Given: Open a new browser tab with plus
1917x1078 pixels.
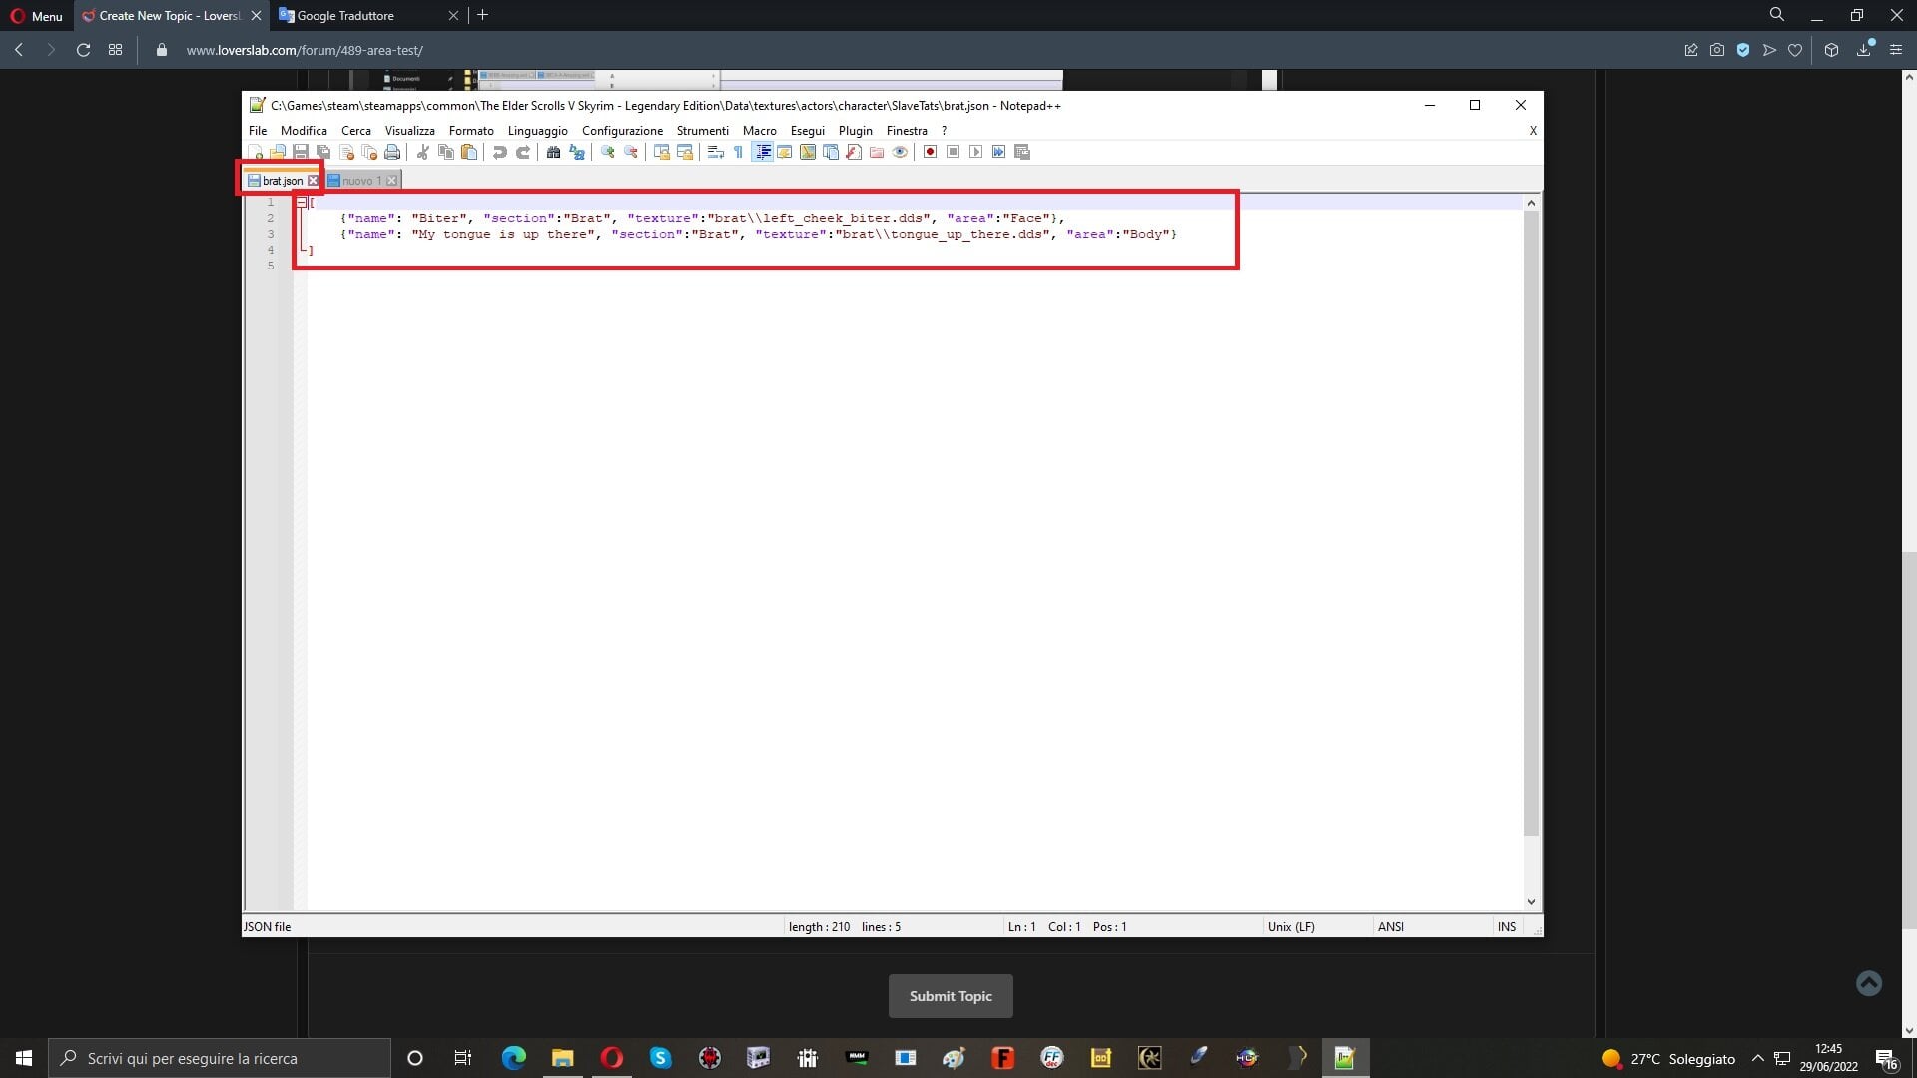Looking at the screenshot, I should 483,15.
